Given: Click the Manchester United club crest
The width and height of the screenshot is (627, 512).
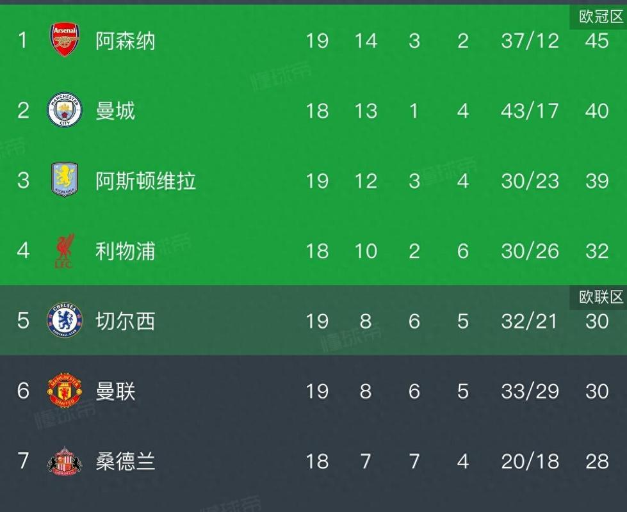Looking at the screenshot, I should click(x=65, y=390).
